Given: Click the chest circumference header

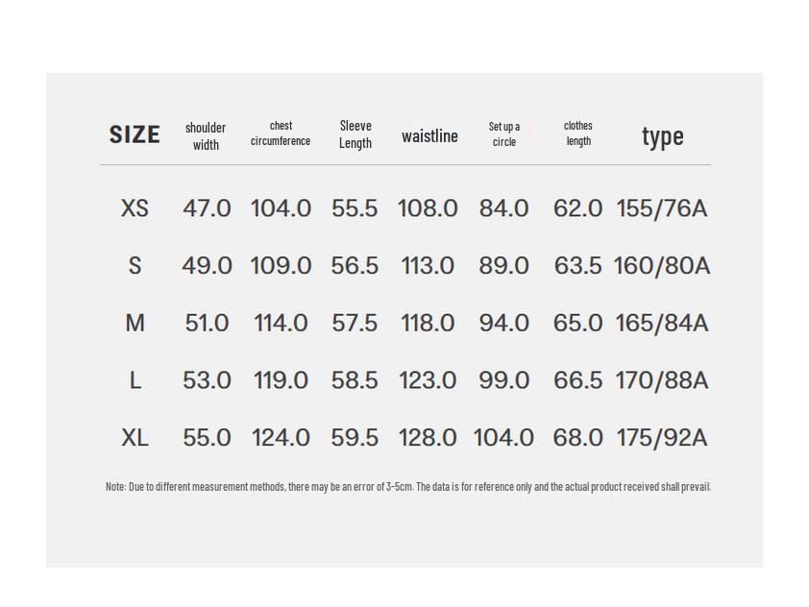Looking at the screenshot, I should point(281,134).
